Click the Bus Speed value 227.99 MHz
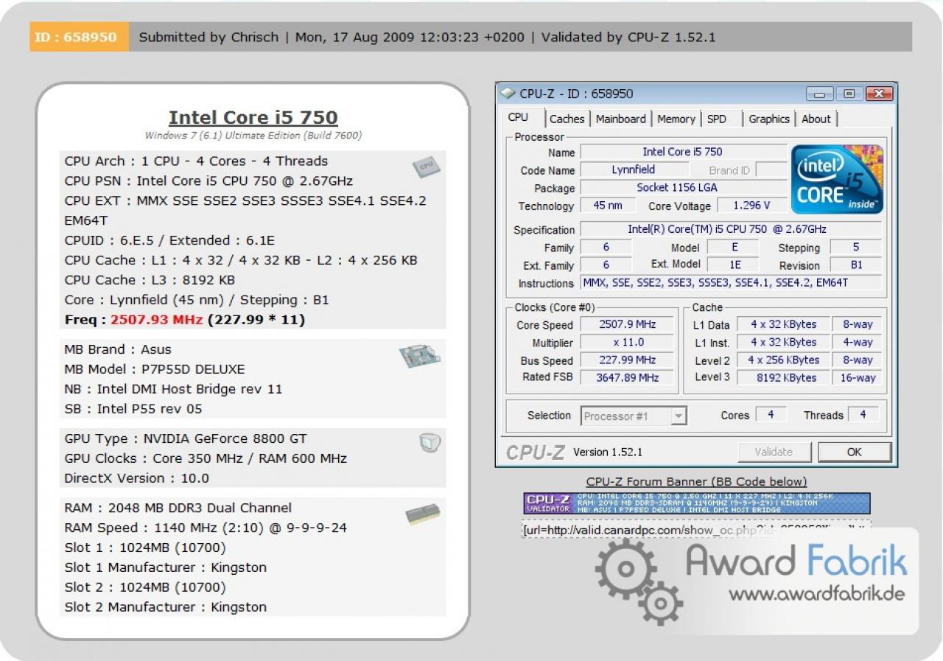The width and height of the screenshot is (943, 661). [627, 360]
